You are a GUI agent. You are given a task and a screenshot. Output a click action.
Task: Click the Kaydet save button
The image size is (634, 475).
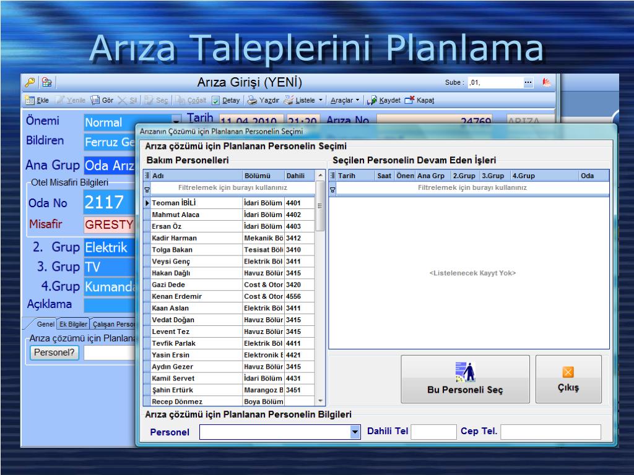(x=384, y=100)
